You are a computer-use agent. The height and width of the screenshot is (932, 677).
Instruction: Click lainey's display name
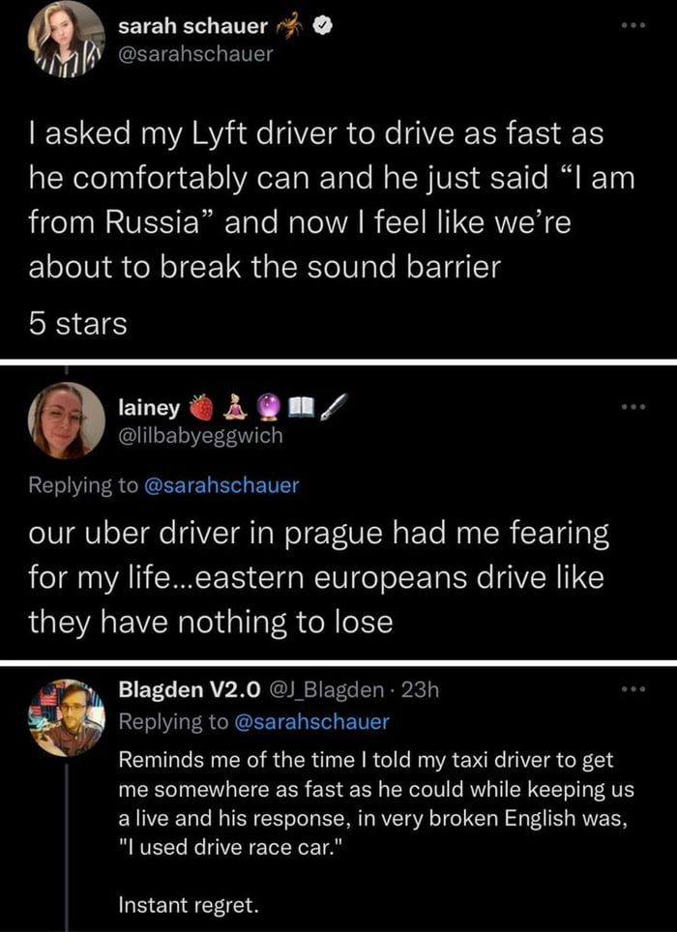(x=147, y=407)
